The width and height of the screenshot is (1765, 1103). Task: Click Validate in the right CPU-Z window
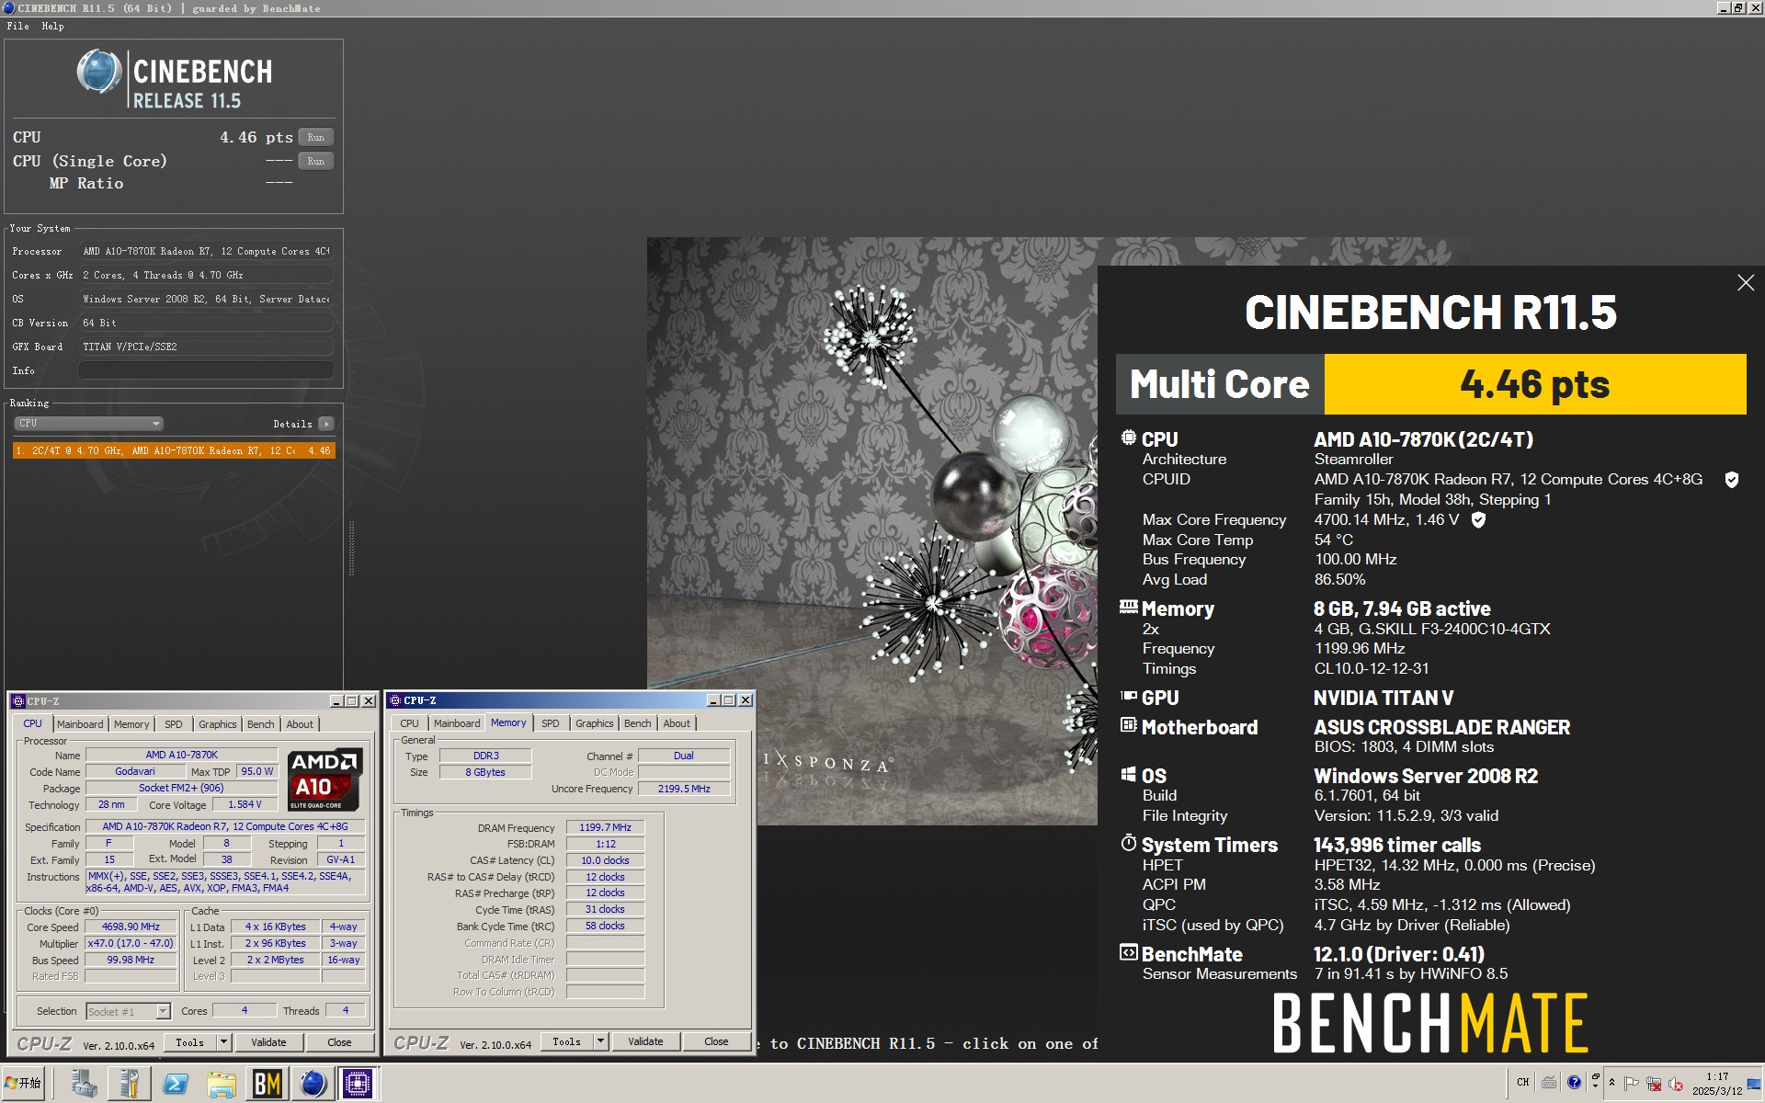(645, 1041)
